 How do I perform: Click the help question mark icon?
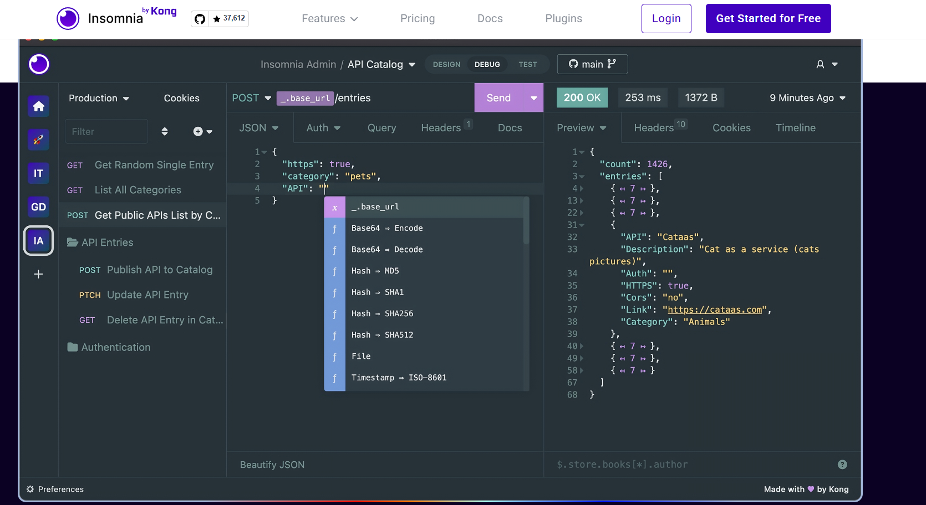(x=842, y=465)
